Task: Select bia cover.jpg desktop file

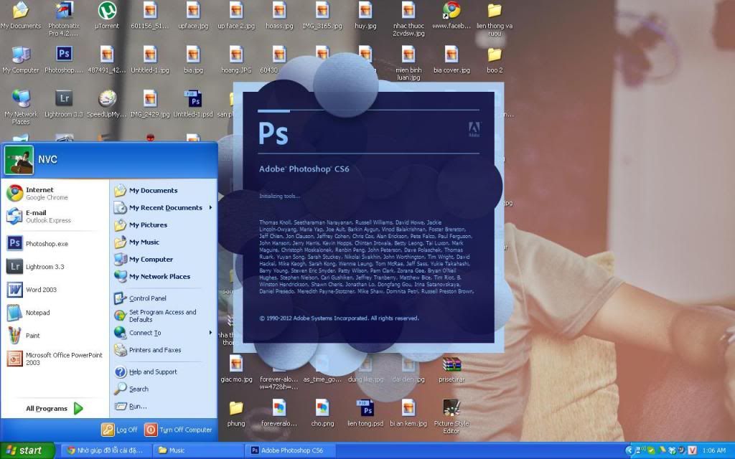Action: point(451,60)
